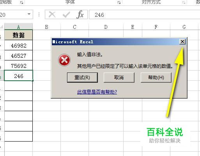Select the cell containing 46982
Image resolution: width=200 pixels, height=156 pixels.
click(18, 45)
